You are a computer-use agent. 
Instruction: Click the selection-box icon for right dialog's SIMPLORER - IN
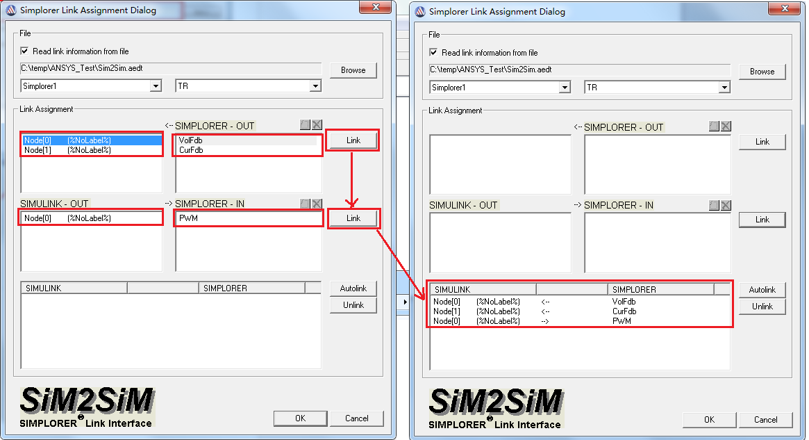[x=714, y=205]
